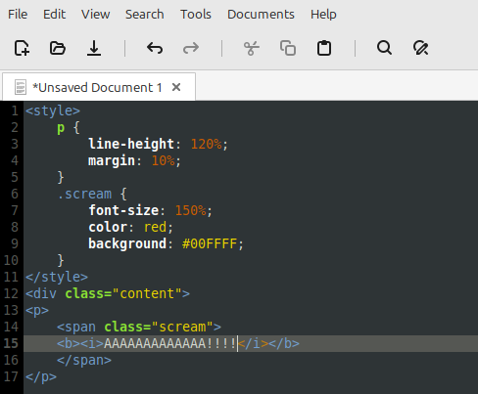Click the closing </b> tag

[x=284, y=343]
